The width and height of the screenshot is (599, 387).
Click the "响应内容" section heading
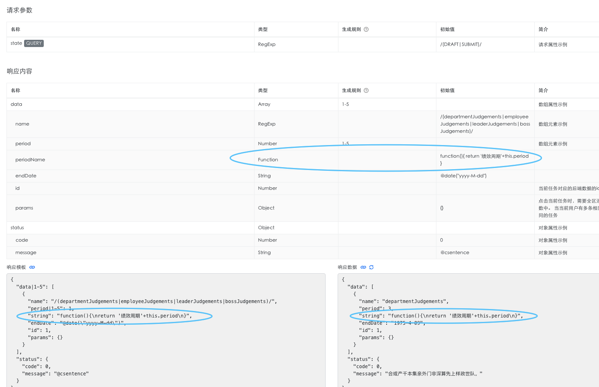pyautogui.click(x=19, y=71)
